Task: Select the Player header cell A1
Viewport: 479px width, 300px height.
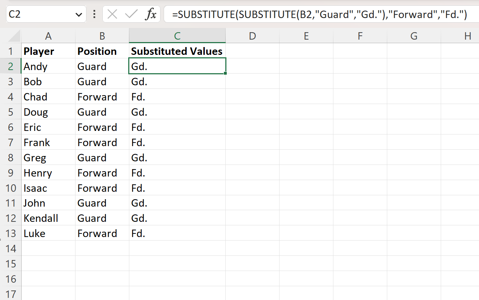Action: tap(48, 51)
